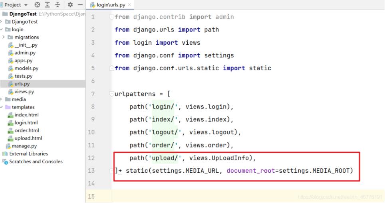Open Scratches and Consoles

[36, 162]
